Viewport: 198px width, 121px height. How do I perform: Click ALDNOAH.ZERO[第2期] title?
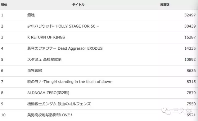point(48,93)
